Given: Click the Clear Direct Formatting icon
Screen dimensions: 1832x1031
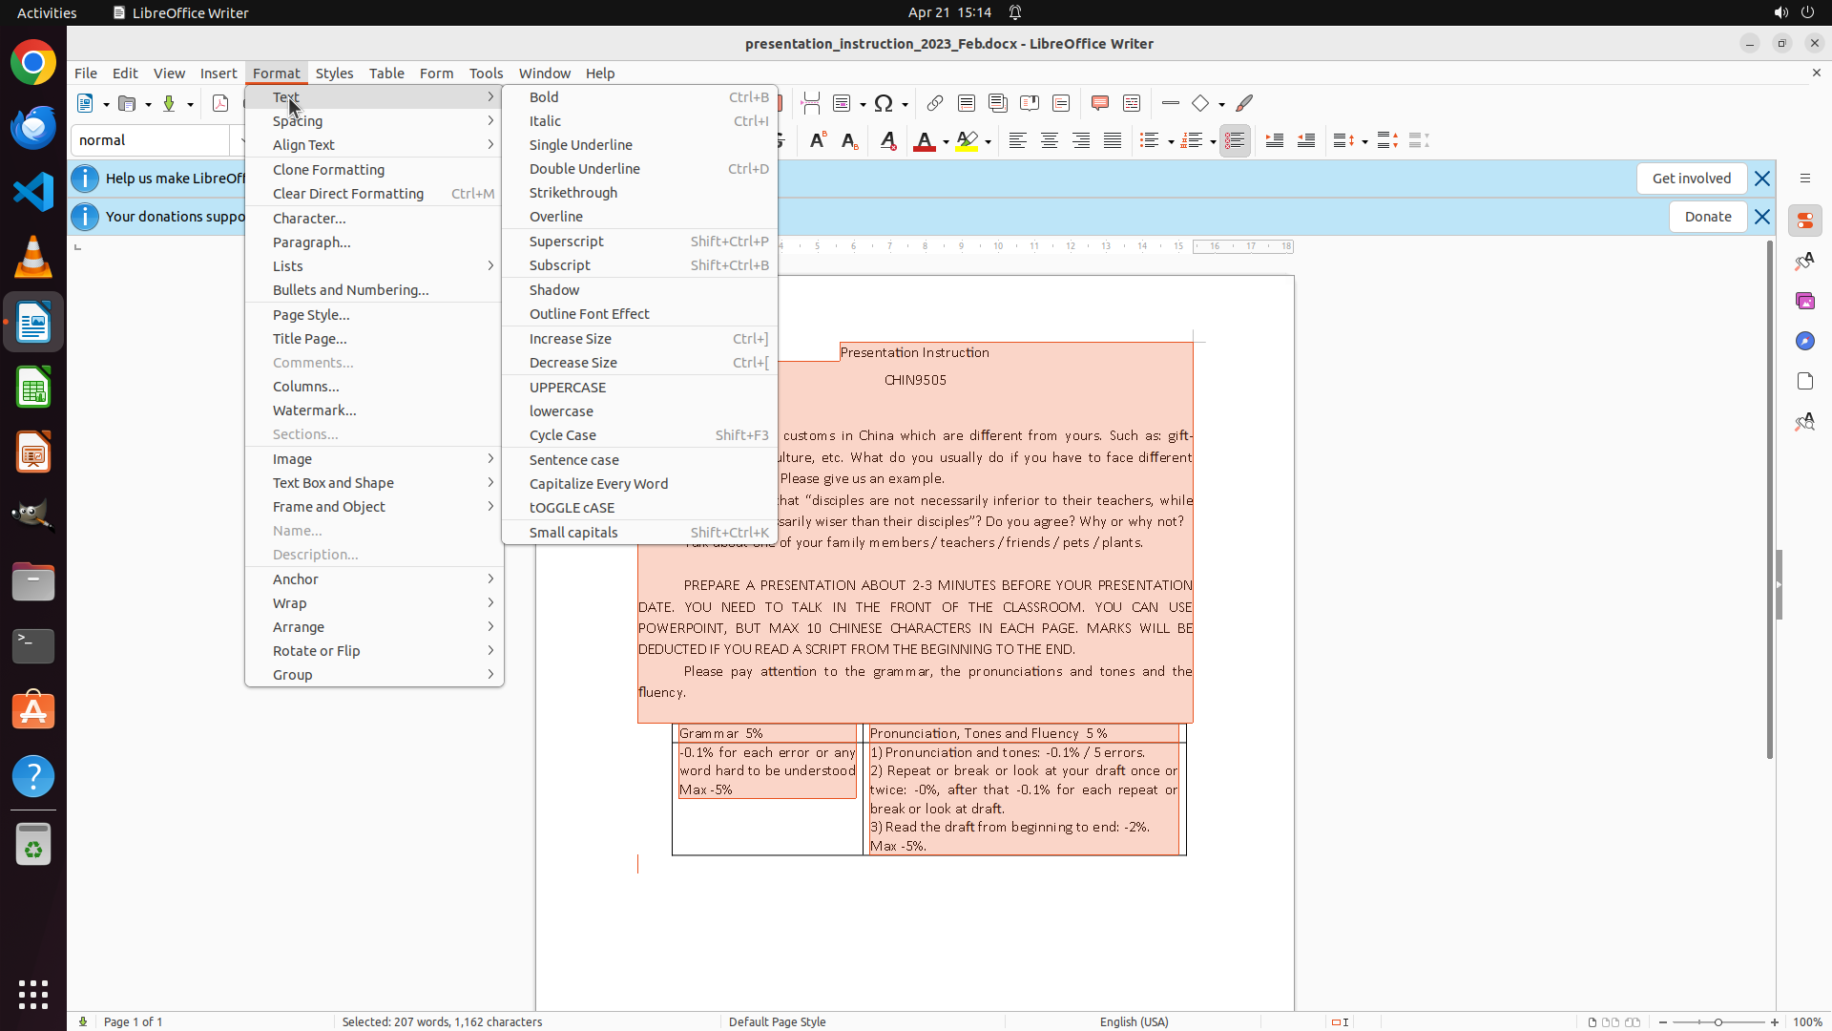Looking at the screenshot, I should pyautogui.click(x=888, y=141).
